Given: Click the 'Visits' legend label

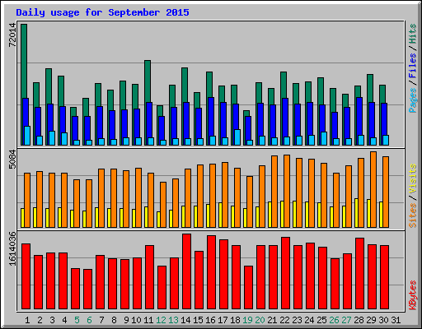Looking at the screenshot, I should click(x=413, y=179).
